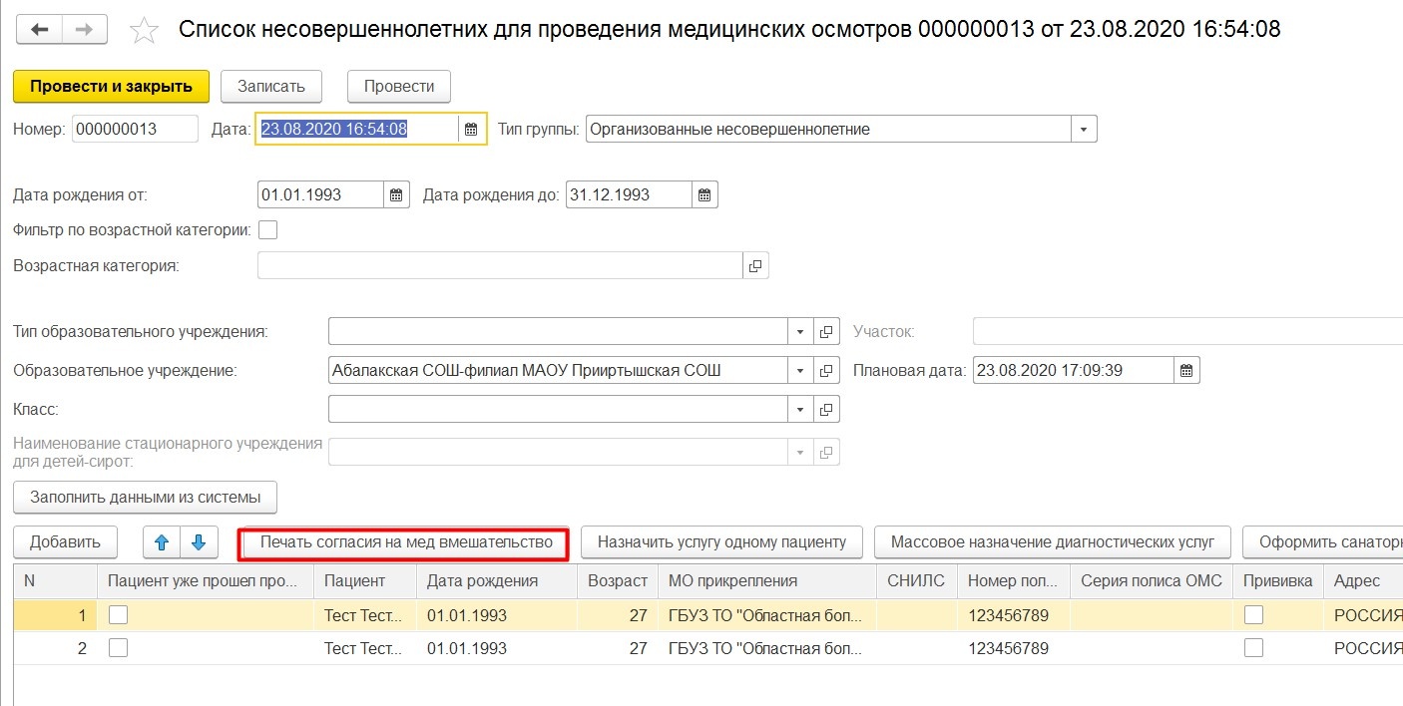
Task: Open calendar for Плановая дата field
Action: 1185,371
